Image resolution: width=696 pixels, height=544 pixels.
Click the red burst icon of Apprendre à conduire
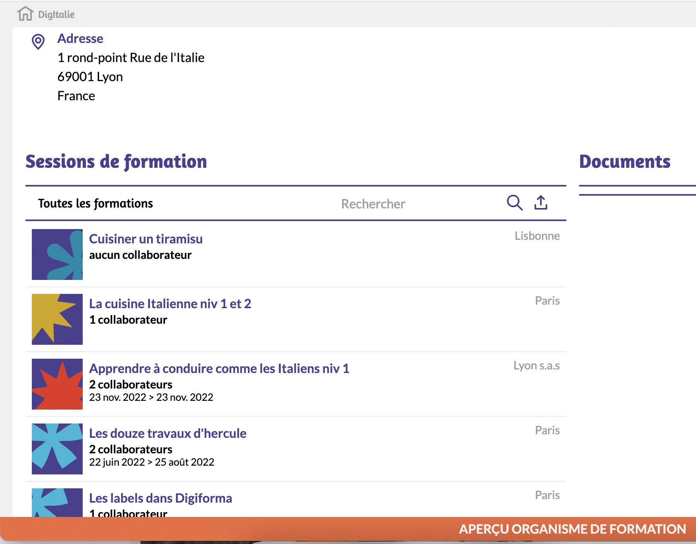(x=56, y=384)
